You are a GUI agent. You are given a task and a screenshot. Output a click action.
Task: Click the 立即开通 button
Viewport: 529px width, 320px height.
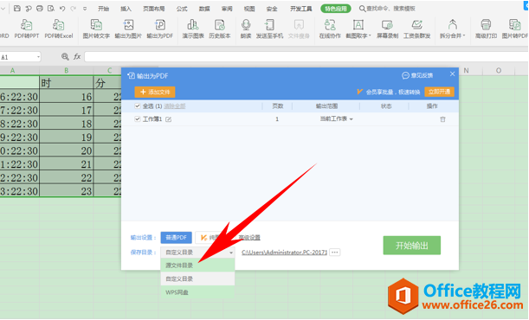point(439,92)
